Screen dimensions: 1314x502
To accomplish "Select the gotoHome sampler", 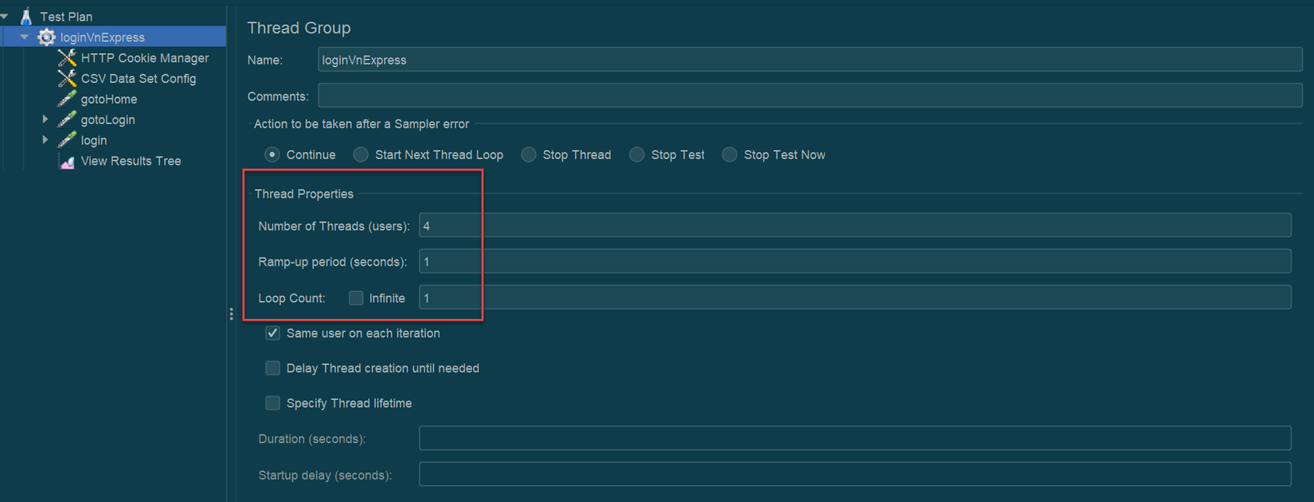I will 109,99.
